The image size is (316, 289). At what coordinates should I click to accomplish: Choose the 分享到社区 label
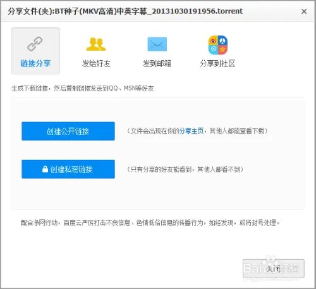coord(217,63)
